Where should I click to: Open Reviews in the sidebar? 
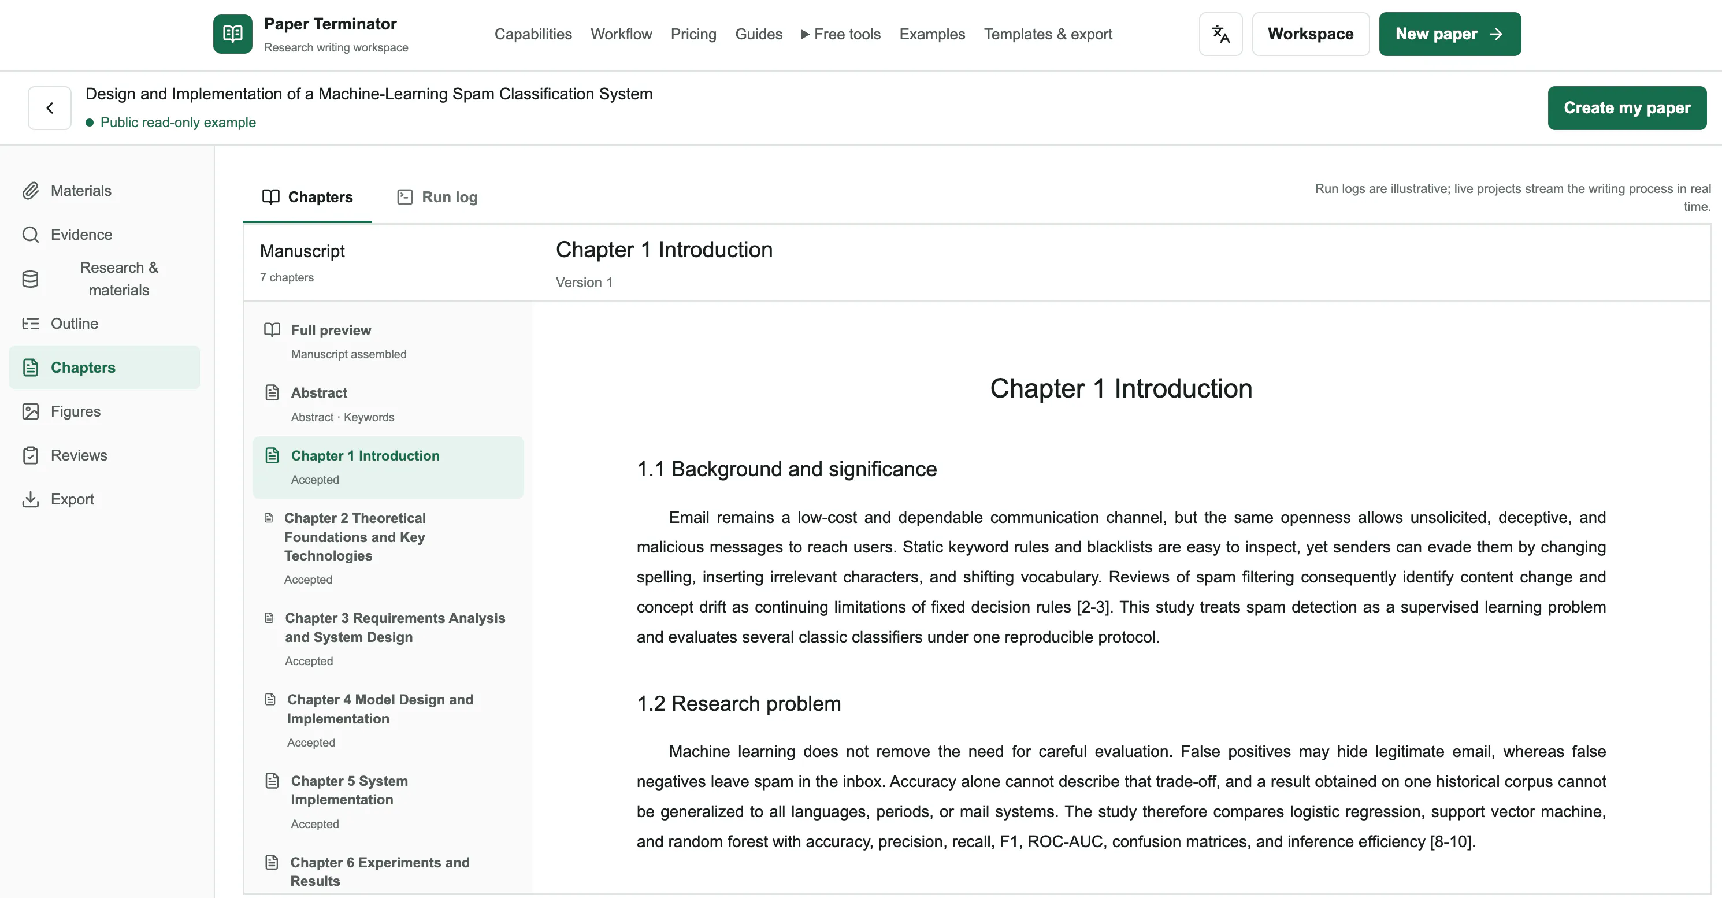coord(104,455)
